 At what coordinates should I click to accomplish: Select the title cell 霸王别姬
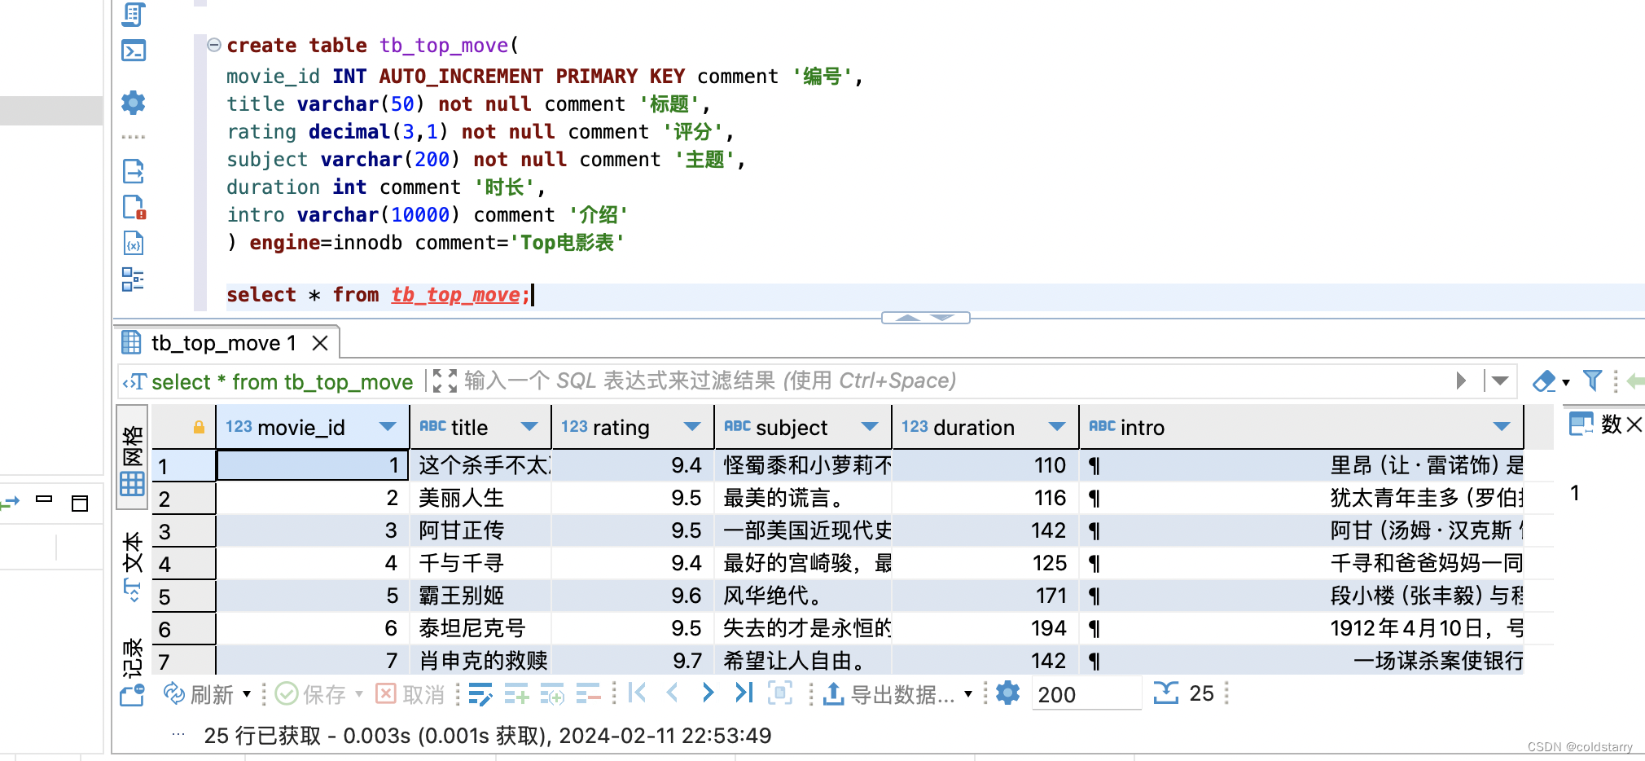[x=480, y=596]
